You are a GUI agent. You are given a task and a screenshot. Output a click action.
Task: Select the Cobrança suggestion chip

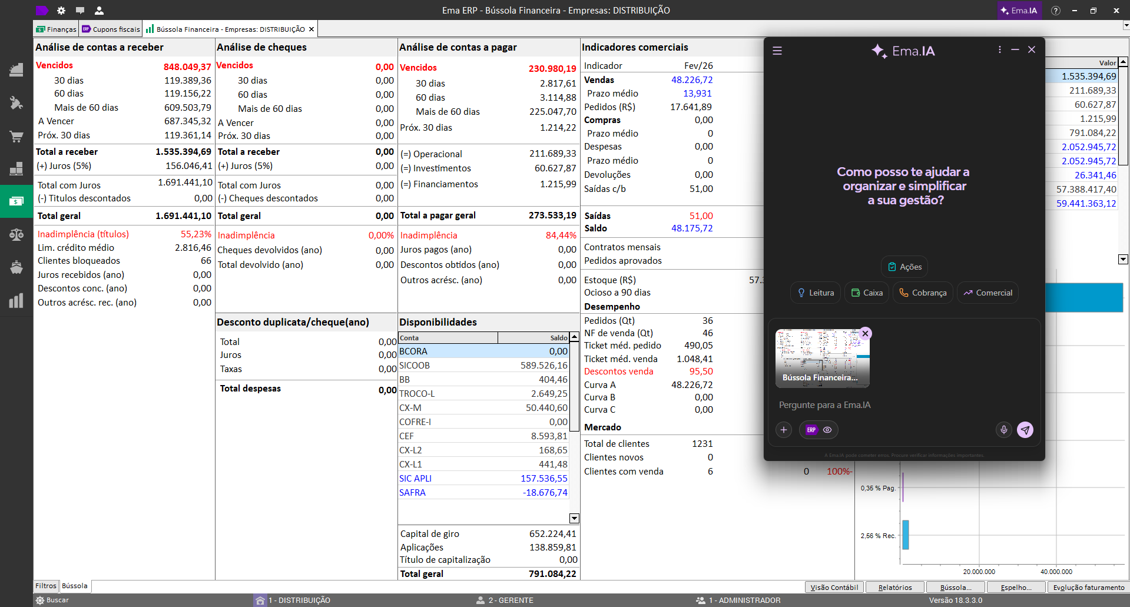(x=923, y=293)
